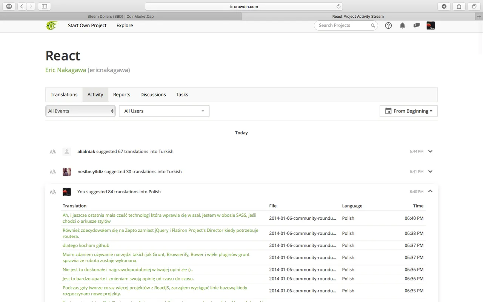Click the Adblock Plus extension icon

[9, 6]
